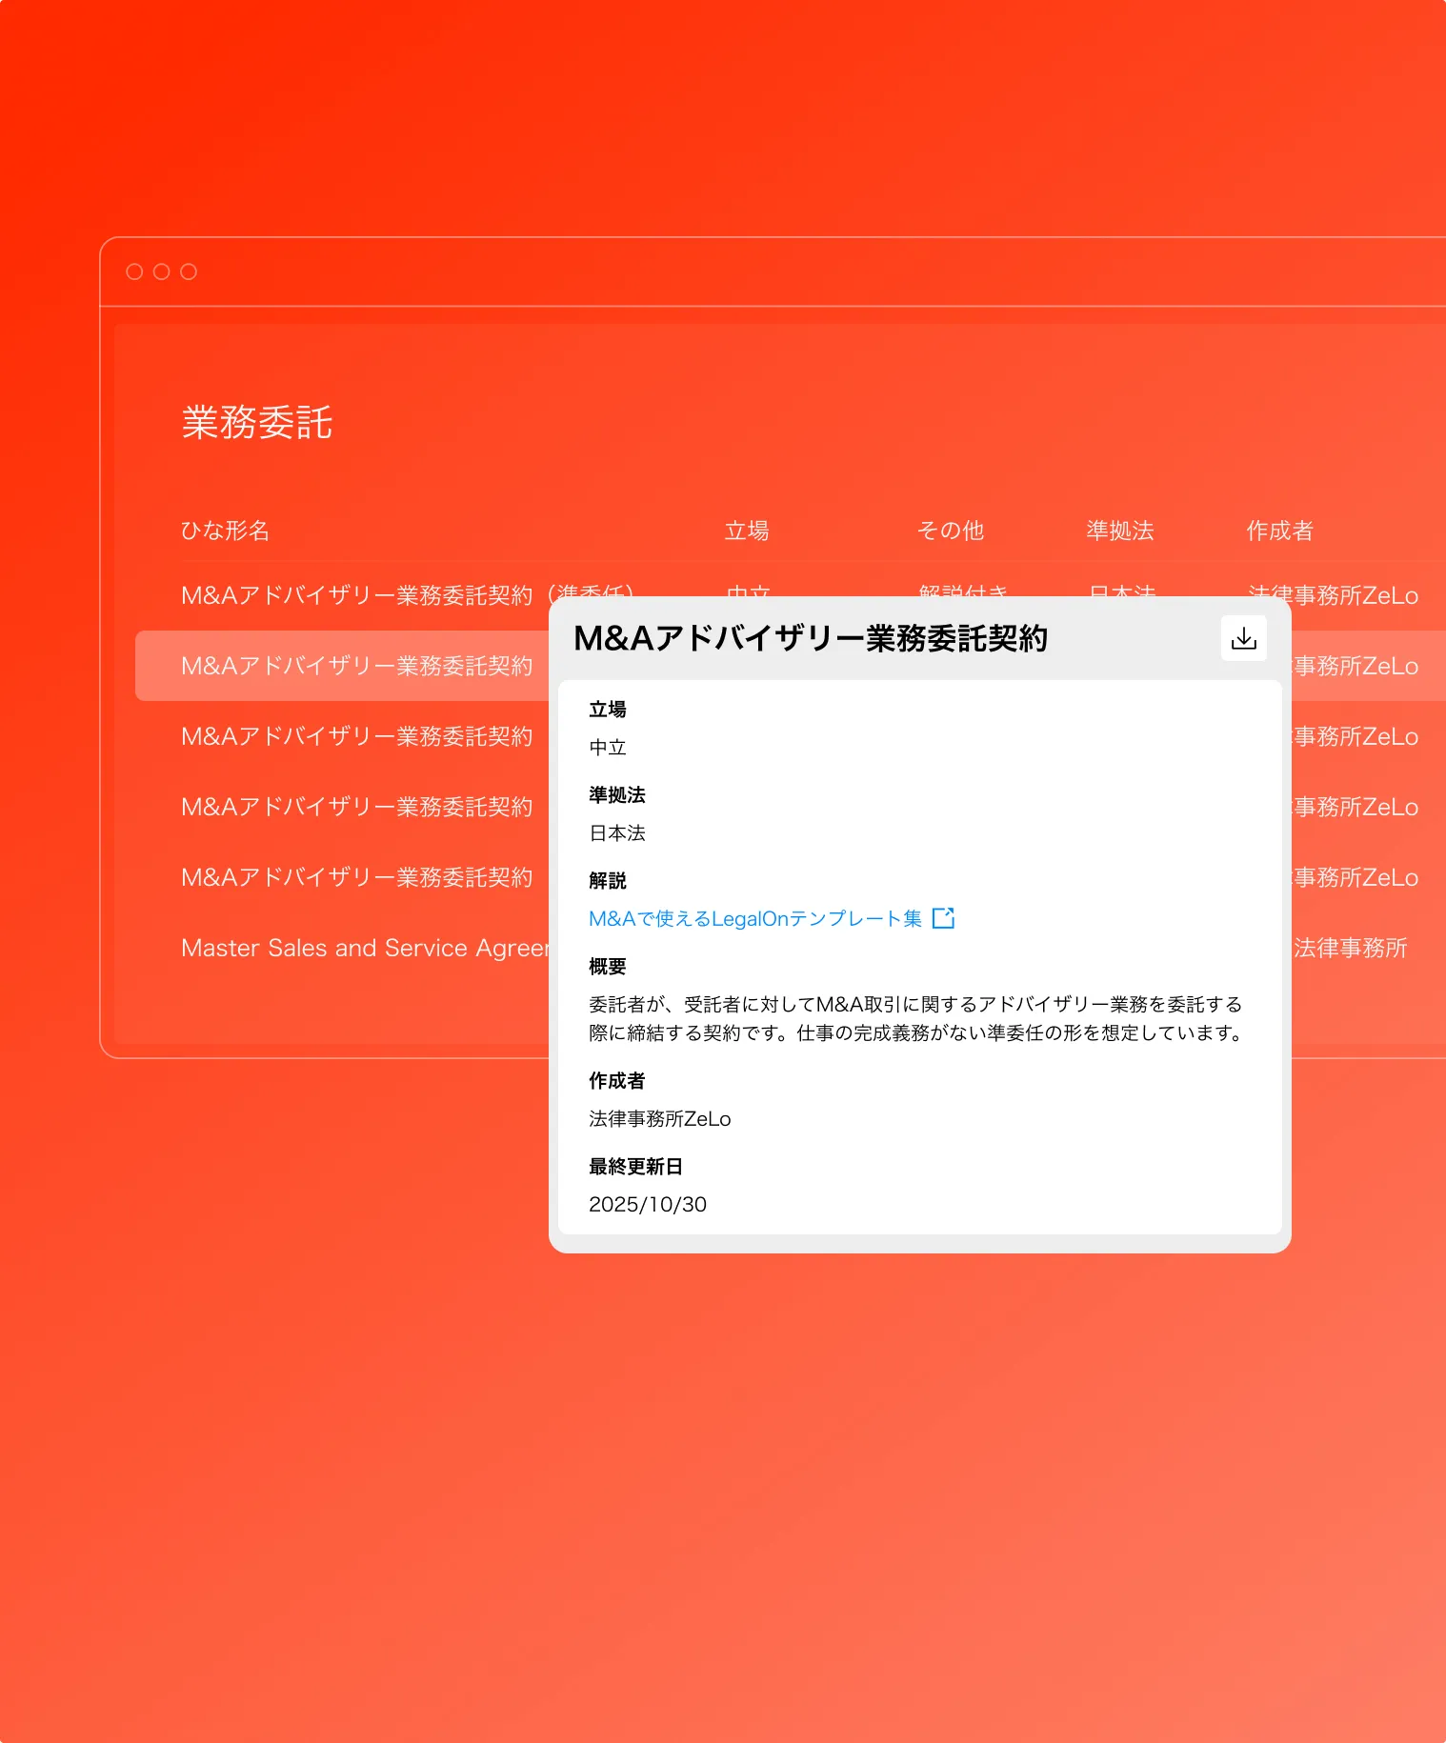1446x1743 pixels.
Task: Click the last updated date 2025/10/30
Action: pos(648,1205)
